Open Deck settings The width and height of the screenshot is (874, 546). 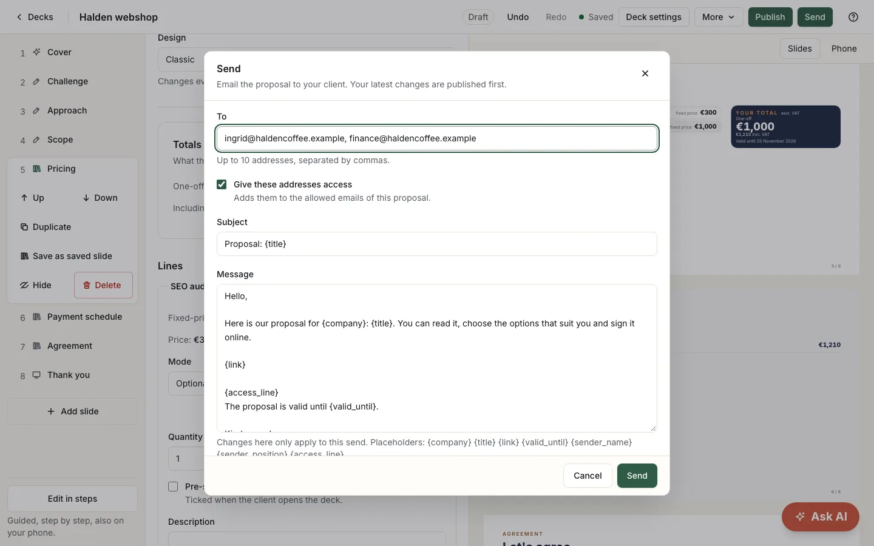tap(654, 17)
